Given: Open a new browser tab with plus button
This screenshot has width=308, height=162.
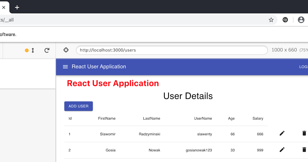Looking at the screenshot, I should pos(17,7).
